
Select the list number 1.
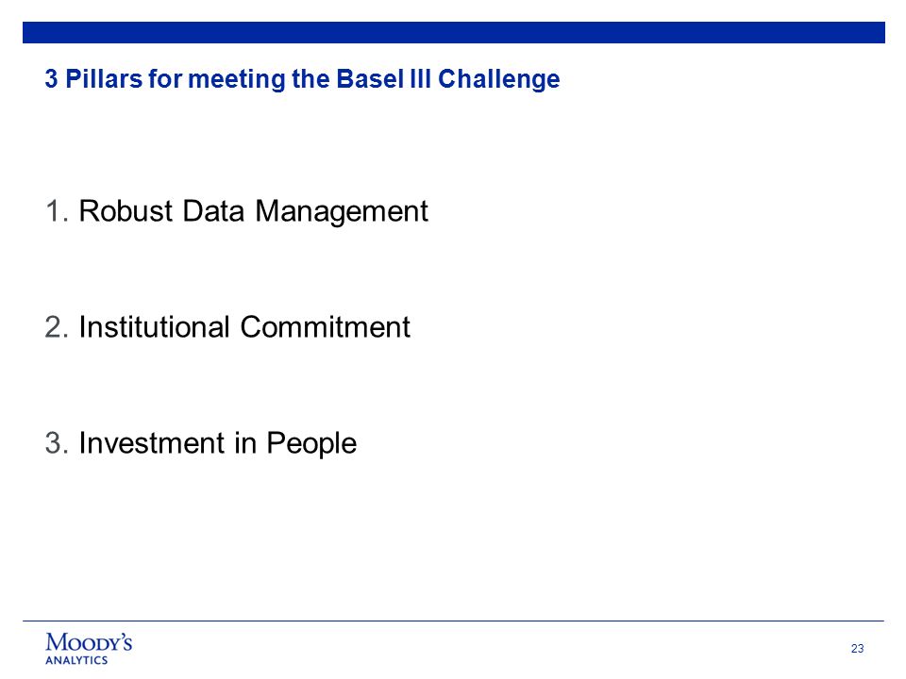coord(57,211)
